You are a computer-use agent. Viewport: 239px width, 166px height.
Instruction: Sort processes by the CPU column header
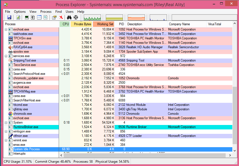(x=65, y=24)
